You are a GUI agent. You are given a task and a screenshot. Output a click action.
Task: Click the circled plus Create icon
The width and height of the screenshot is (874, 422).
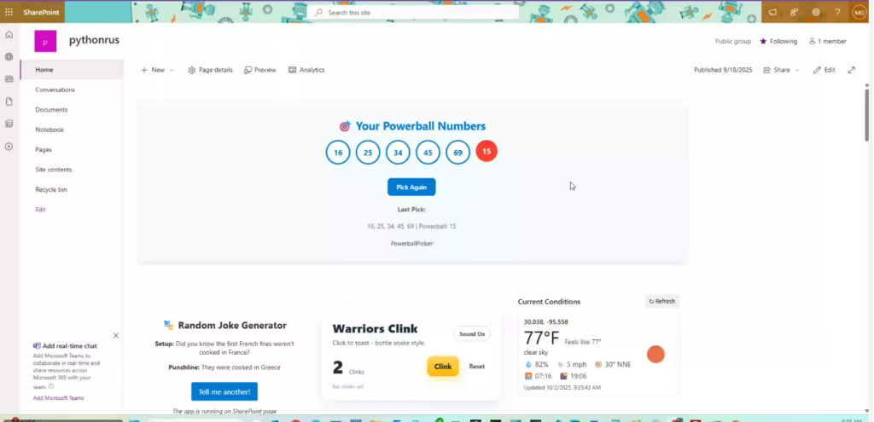click(9, 147)
